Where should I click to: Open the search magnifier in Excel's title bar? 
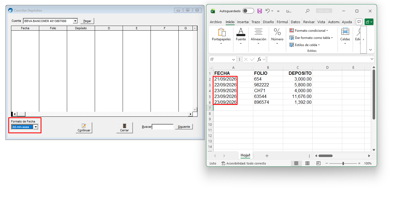click(307, 11)
